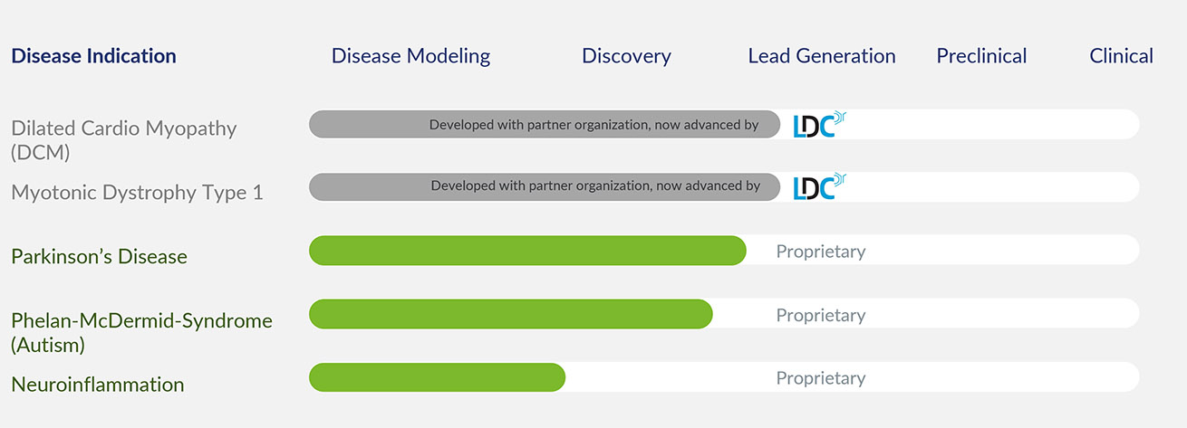Click the gray Myotonic Dystrophy progress bar

click(x=544, y=186)
